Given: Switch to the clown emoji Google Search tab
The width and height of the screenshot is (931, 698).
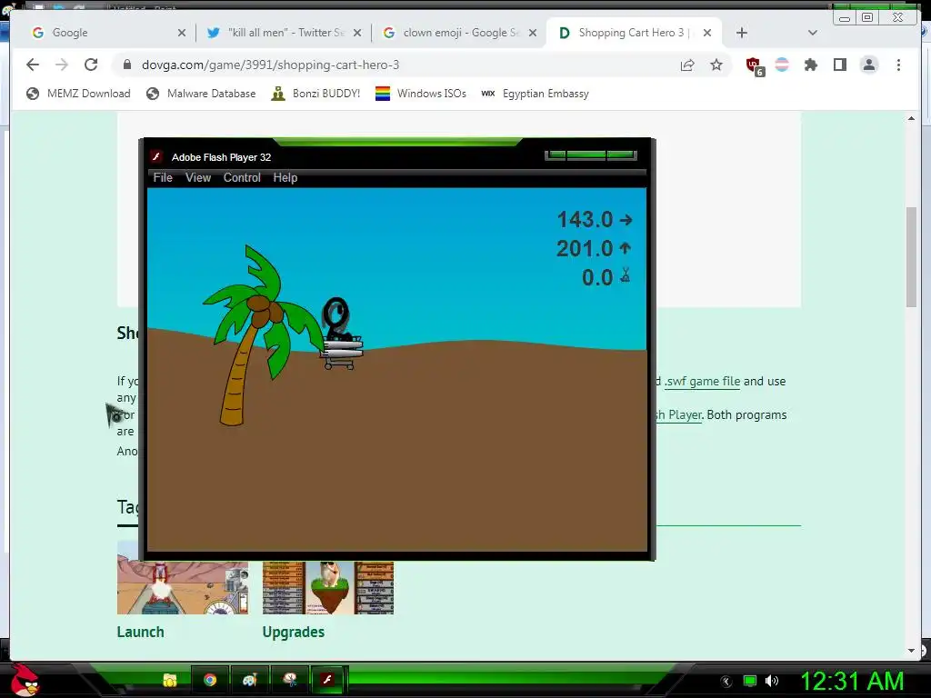Looking at the screenshot, I should (x=460, y=33).
